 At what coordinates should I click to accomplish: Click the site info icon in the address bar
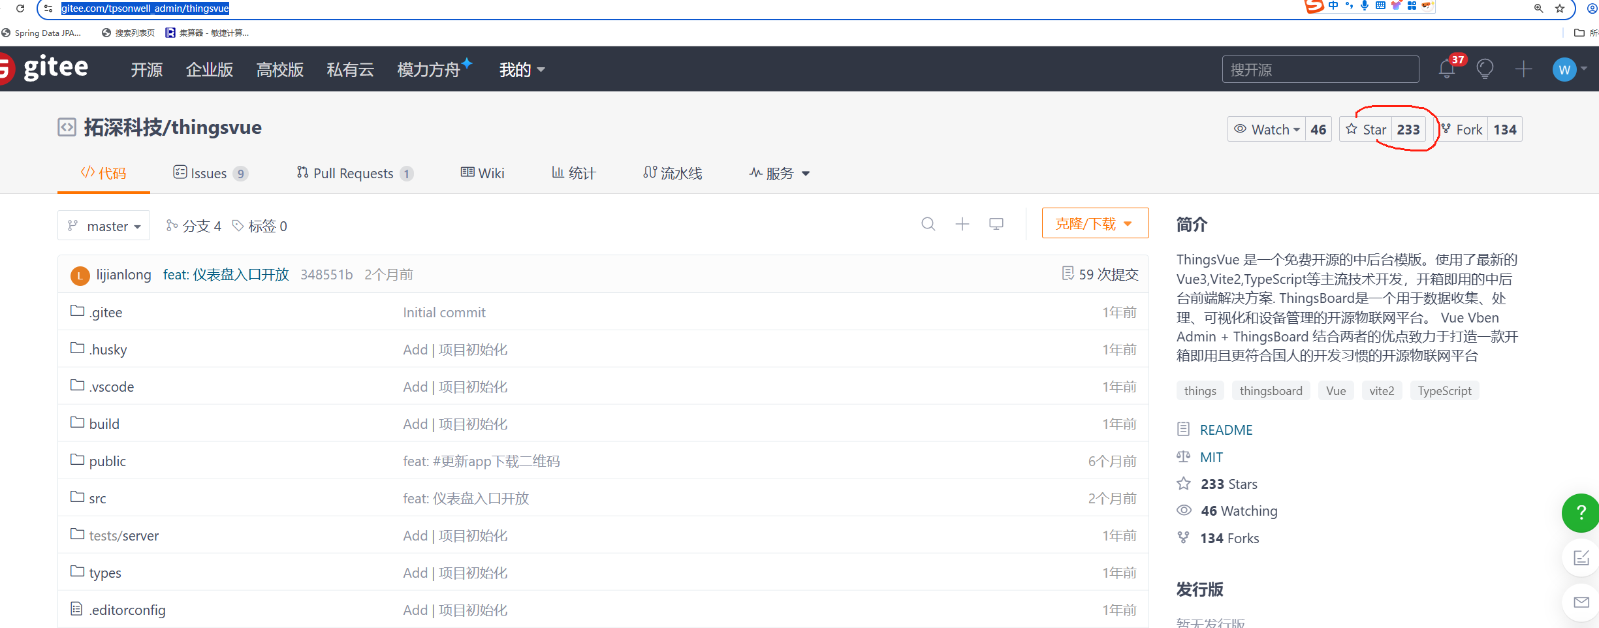pos(48,8)
